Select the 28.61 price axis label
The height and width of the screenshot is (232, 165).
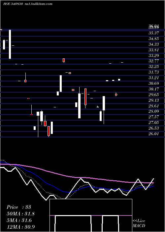click(154, 106)
